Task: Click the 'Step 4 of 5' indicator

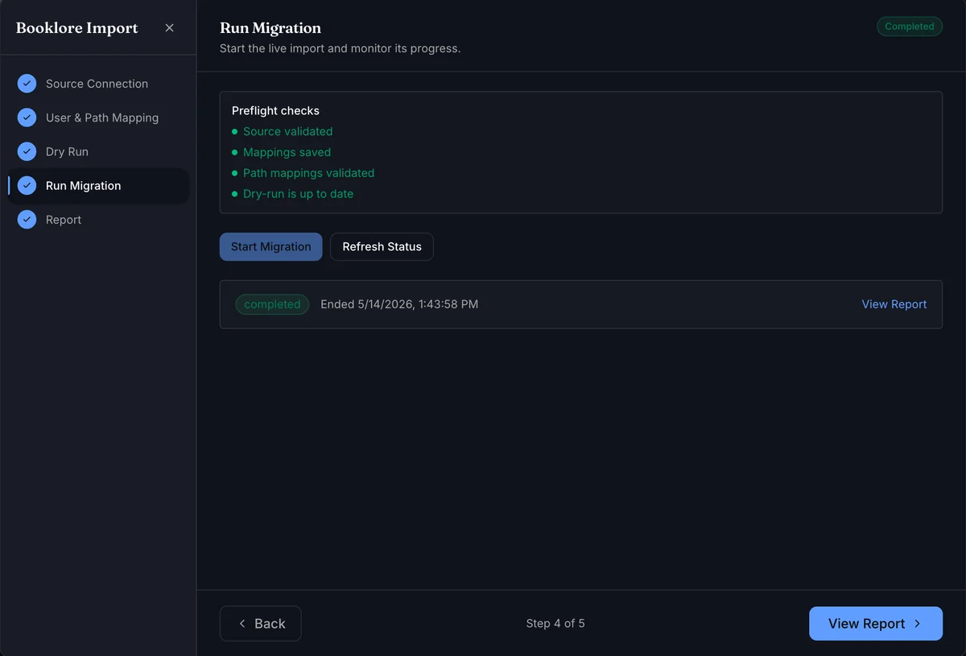Action: (555, 624)
